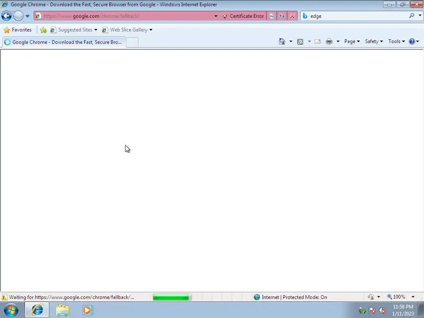Open the Certificate Error security report
The height and width of the screenshot is (318, 424).
tap(243, 16)
